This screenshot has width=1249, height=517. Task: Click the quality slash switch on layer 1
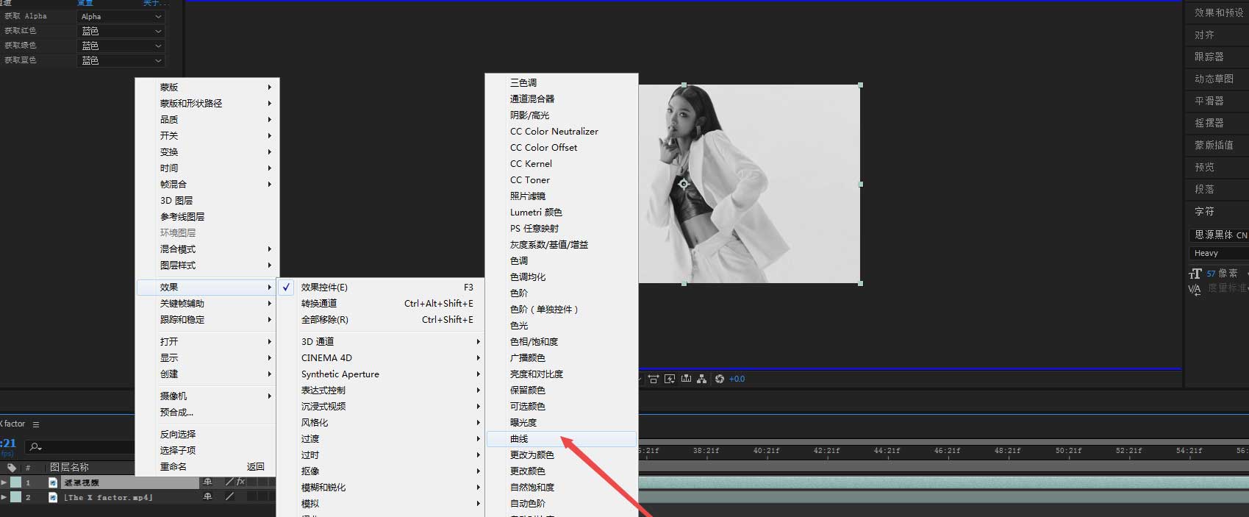229,482
